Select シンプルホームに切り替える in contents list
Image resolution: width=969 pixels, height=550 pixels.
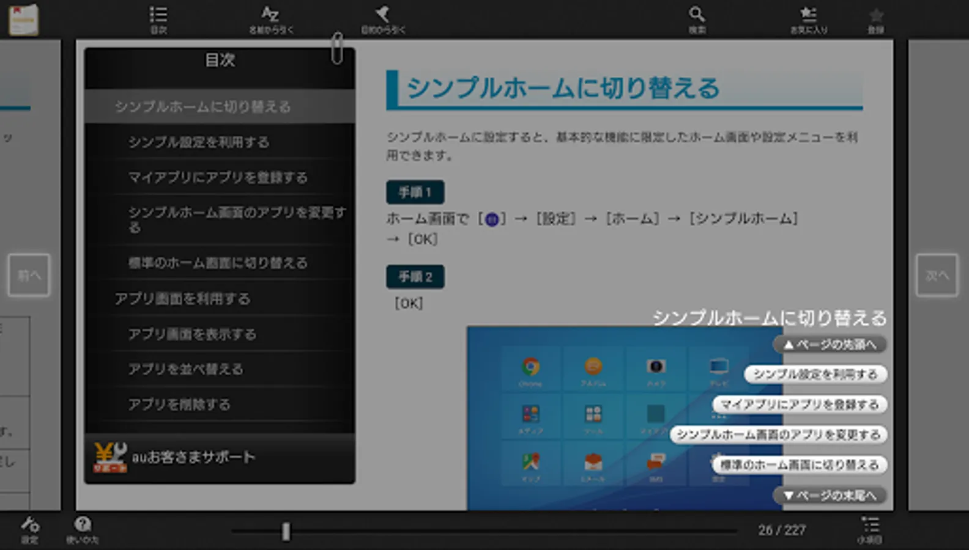[x=220, y=107]
